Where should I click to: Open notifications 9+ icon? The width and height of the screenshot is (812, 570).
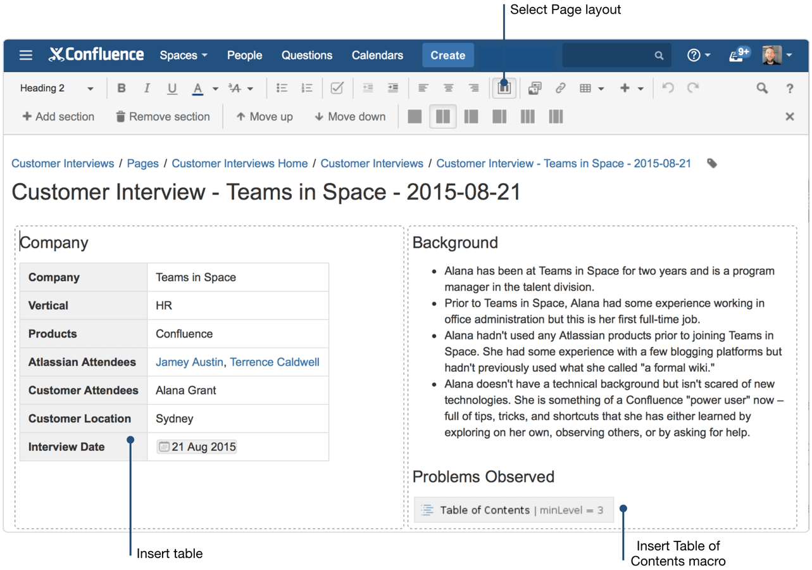pyautogui.click(x=739, y=54)
